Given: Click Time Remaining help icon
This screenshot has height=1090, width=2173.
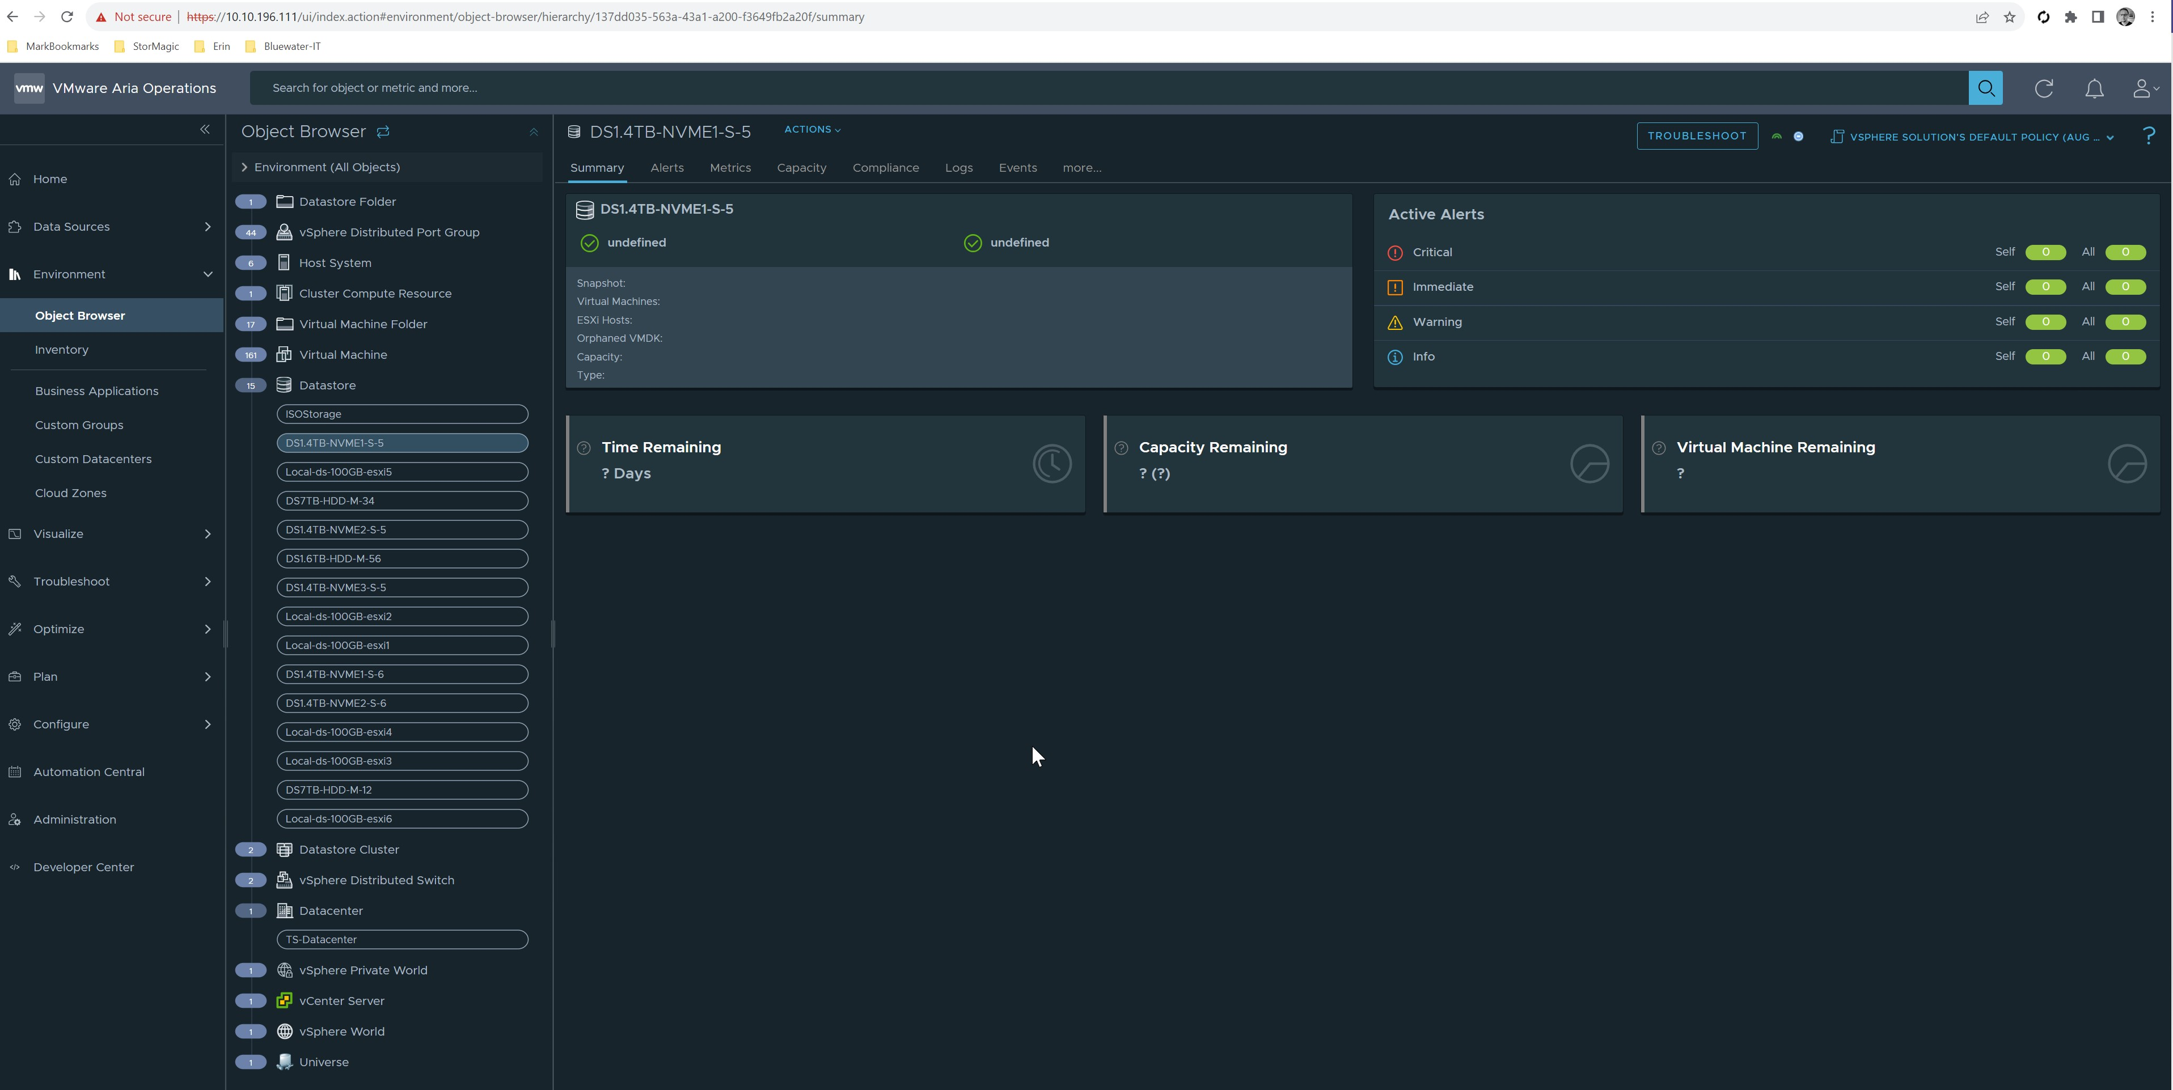Looking at the screenshot, I should (584, 448).
